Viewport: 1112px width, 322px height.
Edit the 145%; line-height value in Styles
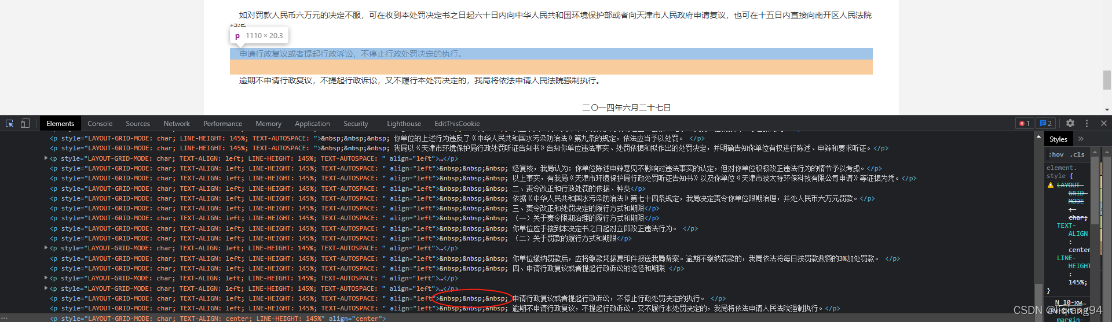1078,282
